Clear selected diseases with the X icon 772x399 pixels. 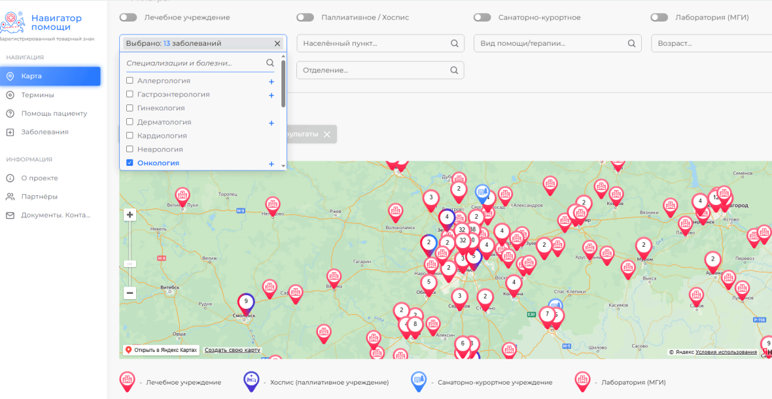[x=277, y=43]
